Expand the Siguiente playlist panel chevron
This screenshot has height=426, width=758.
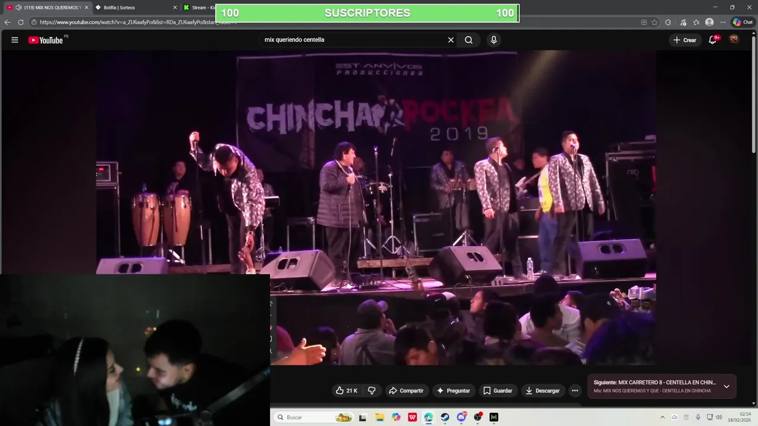tap(727, 386)
